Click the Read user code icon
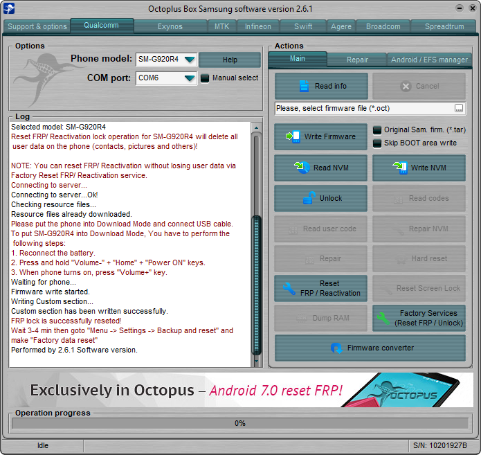481x455 pixels. click(293, 230)
